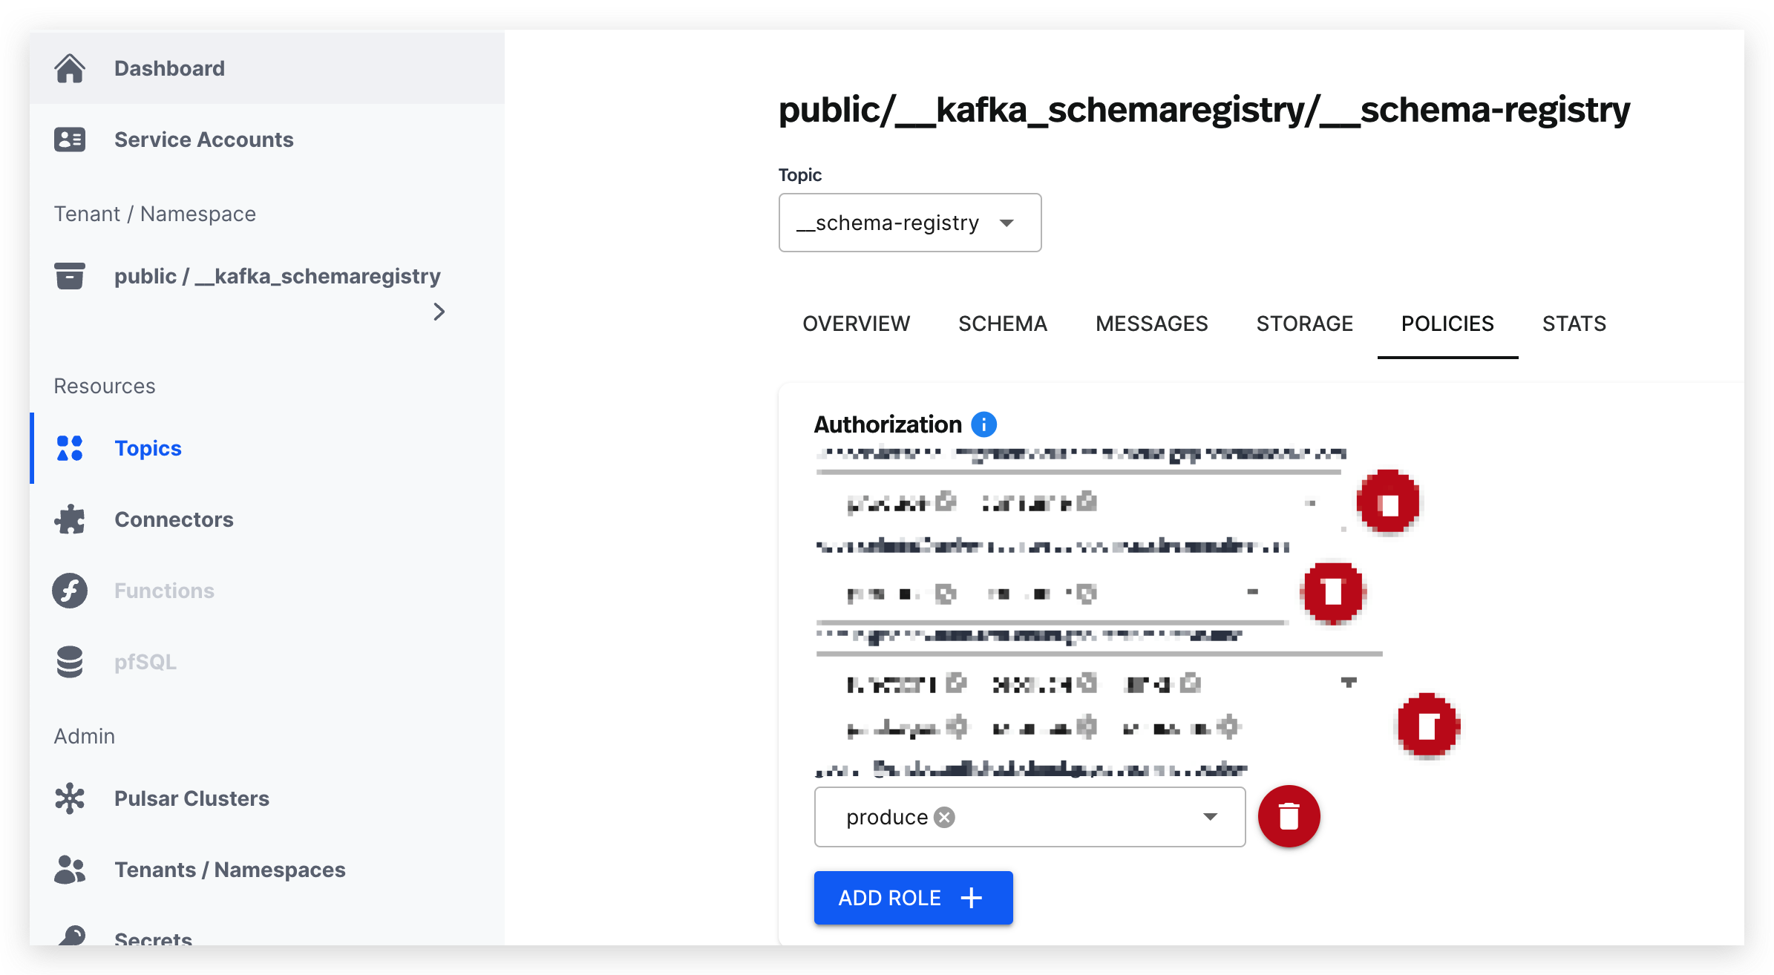Expand the namespace section with the chevron
Image resolution: width=1774 pixels, height=975 pixels.
click(x=439, y=312)
